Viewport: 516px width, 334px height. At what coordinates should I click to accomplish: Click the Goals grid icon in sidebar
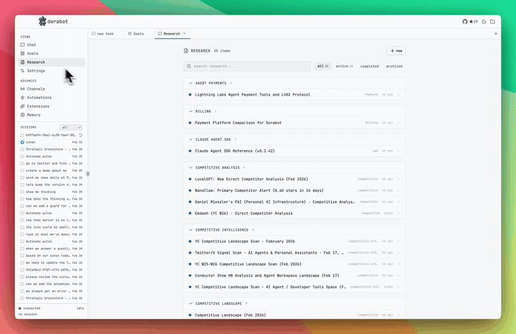pos(23,54)
